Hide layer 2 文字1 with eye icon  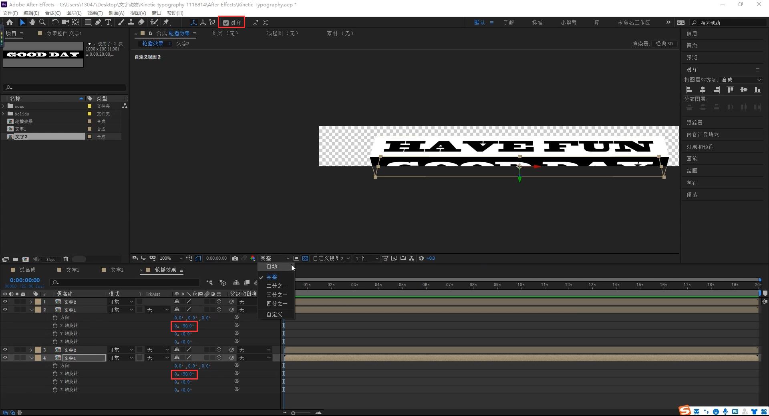[5, 310]
